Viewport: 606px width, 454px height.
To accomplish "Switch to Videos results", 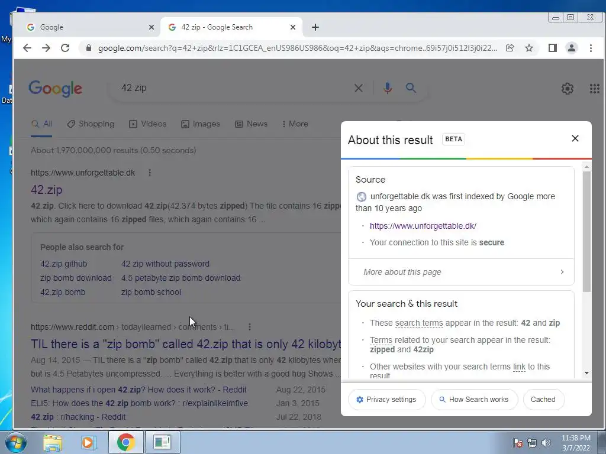I will 147,124.
